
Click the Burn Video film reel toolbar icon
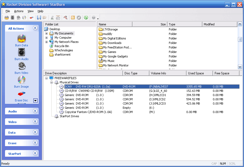click(x=19, y=17)
